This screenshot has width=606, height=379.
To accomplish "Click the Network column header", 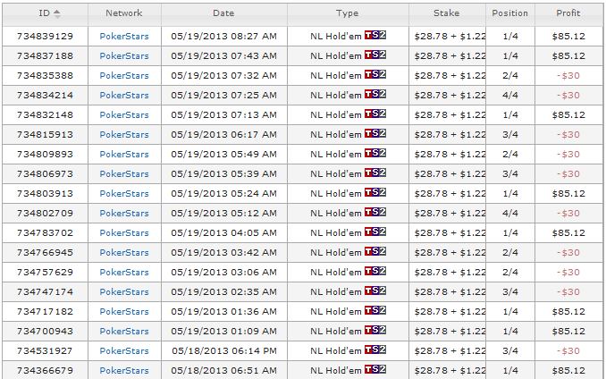I will point(123,13).
